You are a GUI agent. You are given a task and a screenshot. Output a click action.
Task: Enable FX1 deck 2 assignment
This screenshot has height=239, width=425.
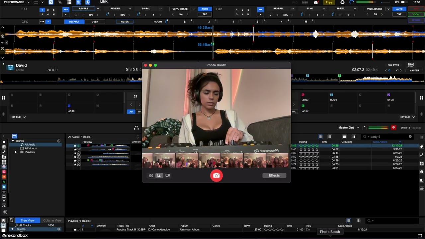48,10
